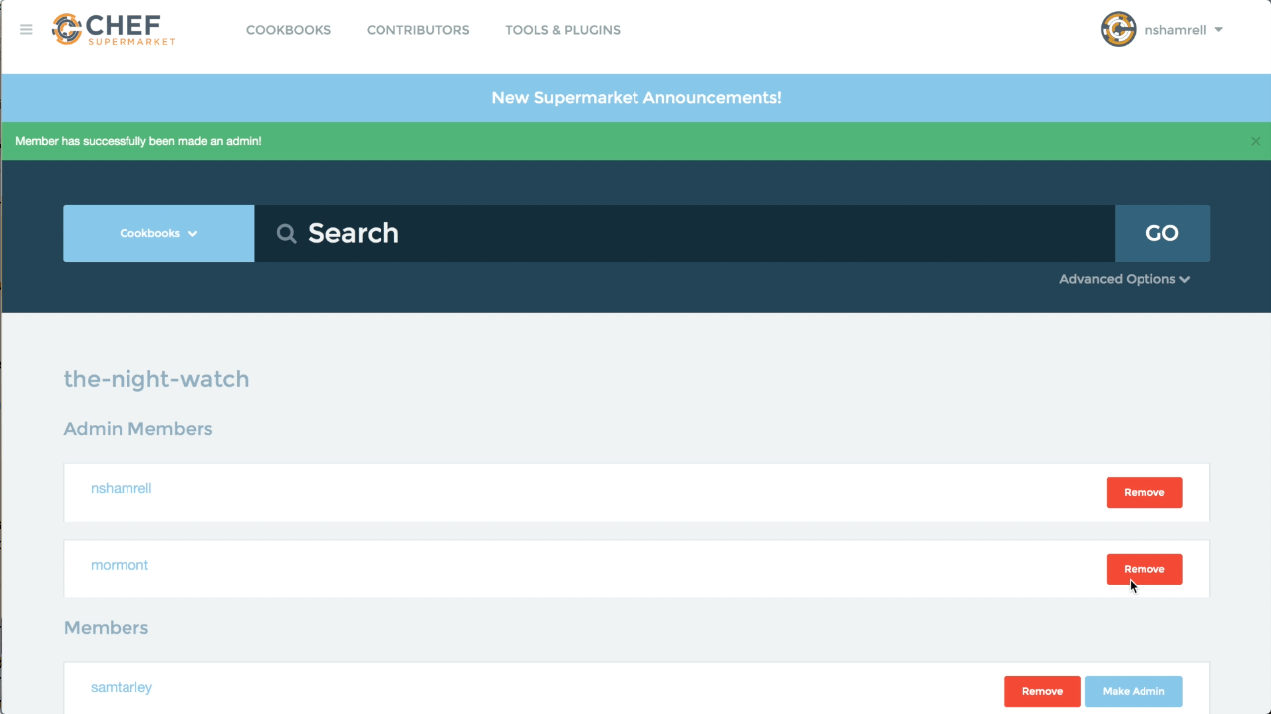The width and height of the screenshot is (1271, 714).
Task: Remove nshamrell from admin members
Action: point(1144,492)
